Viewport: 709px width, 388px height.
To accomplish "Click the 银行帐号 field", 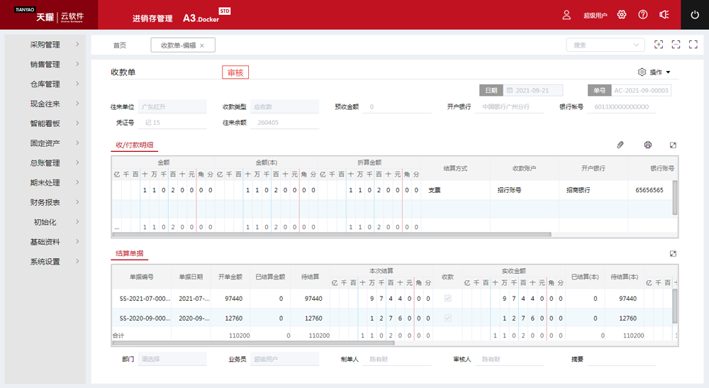I will coord(622,106).
